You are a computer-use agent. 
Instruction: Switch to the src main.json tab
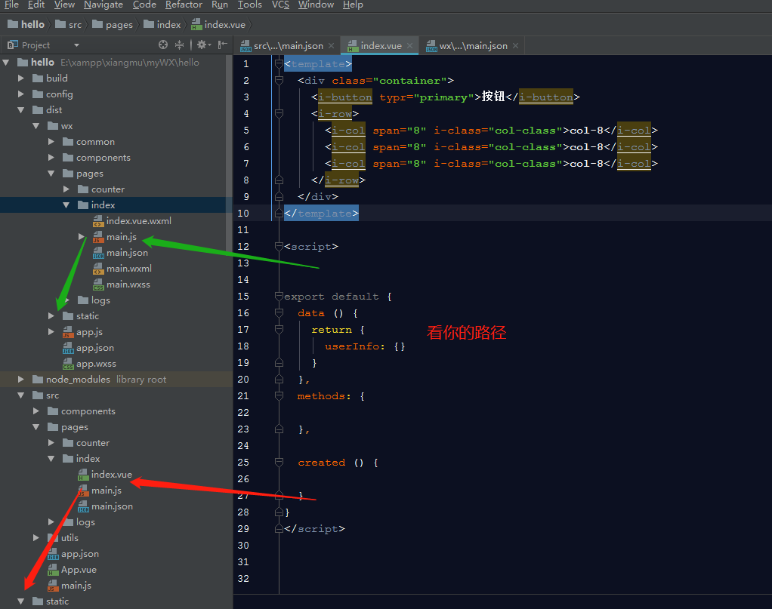tap(287, 45)
